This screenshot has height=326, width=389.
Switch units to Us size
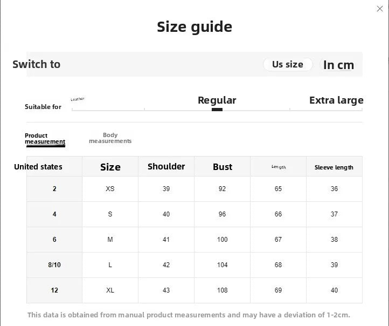[288, 64]
